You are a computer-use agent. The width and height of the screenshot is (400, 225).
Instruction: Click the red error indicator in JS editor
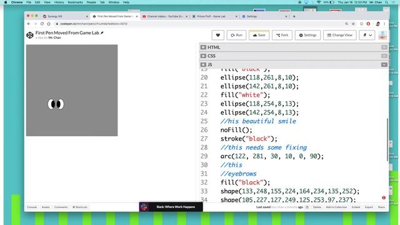[x=384, y=197]
